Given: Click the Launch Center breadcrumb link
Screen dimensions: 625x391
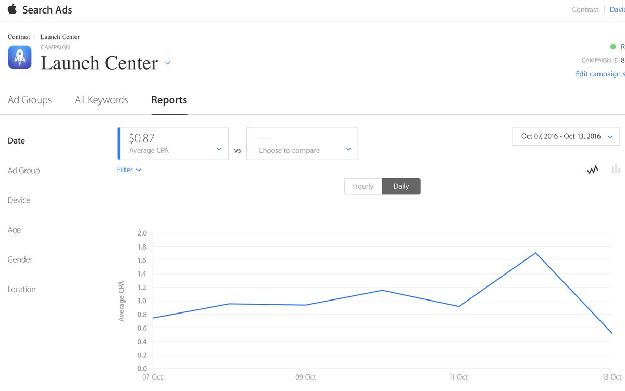Looking at the screenshot, I should [x=60, y=37].
